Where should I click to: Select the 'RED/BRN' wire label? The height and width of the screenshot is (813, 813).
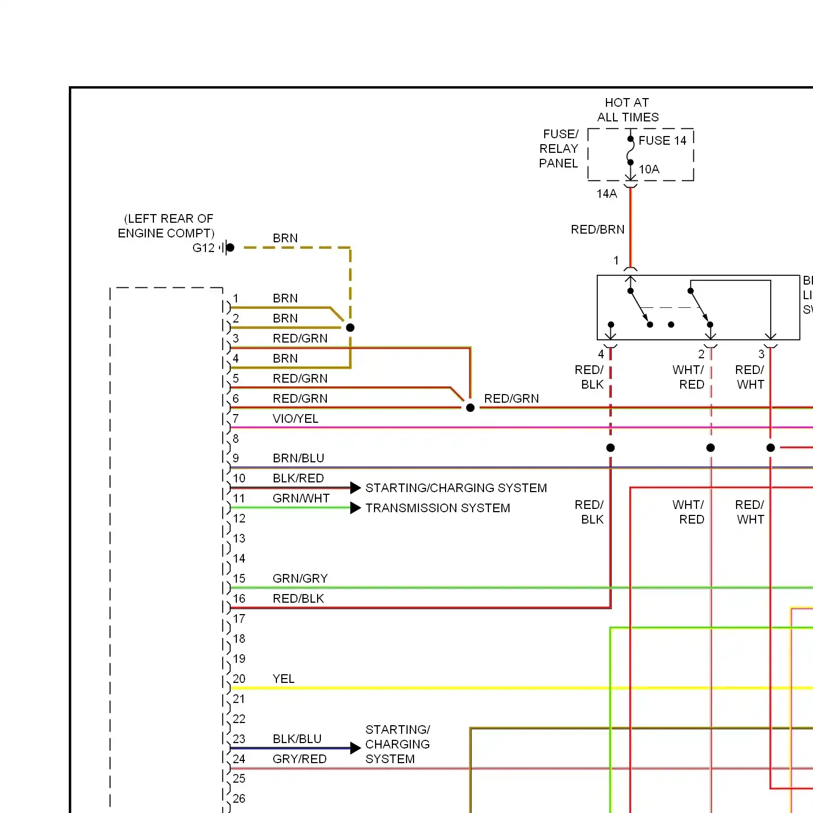[x=597, y=229]
